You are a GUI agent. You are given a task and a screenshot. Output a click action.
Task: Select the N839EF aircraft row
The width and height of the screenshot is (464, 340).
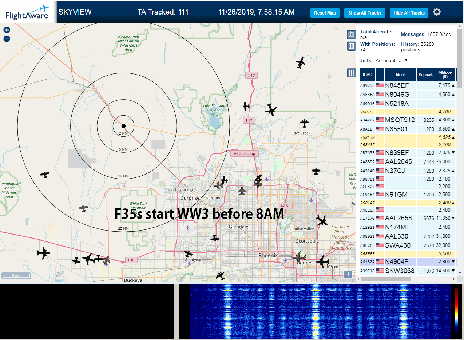(408, 152)
